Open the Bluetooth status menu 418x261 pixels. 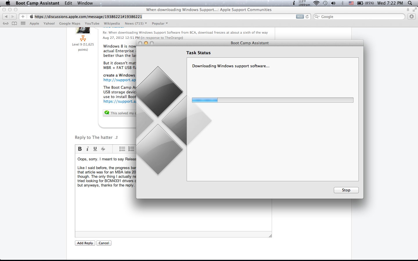[342, 3]
